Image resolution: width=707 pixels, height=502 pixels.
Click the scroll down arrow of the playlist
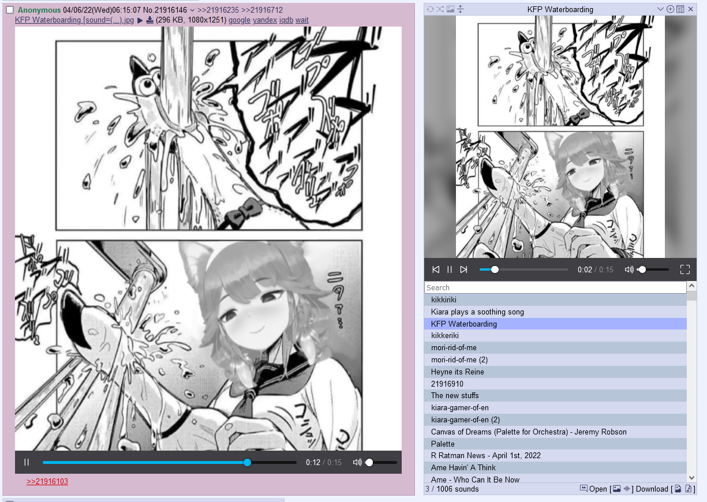(692, 477)
